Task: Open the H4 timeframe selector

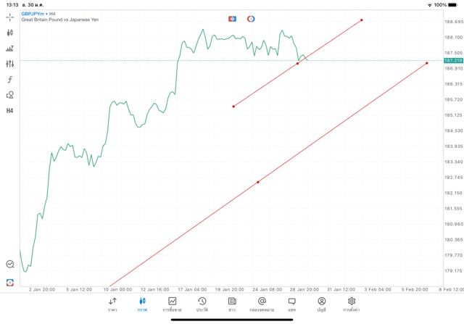Action: [x=10, y=111]
